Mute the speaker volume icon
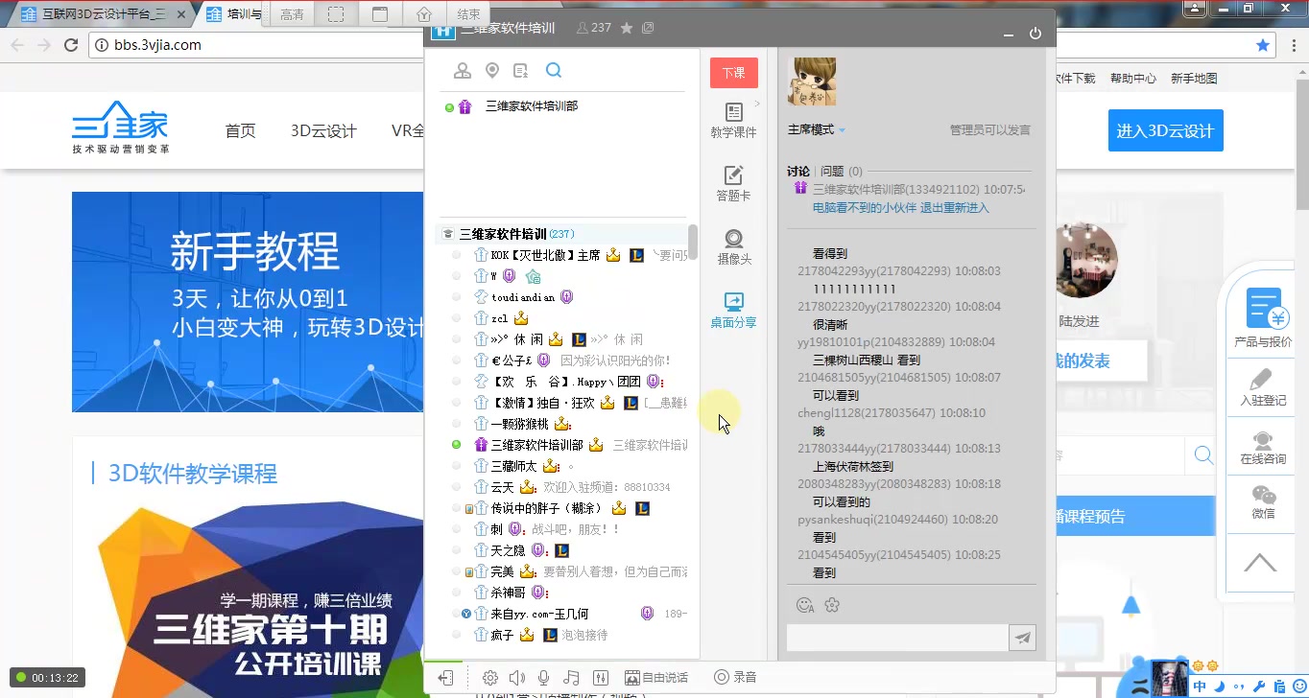The image size is (1309, 698). (x=516, y=677)
